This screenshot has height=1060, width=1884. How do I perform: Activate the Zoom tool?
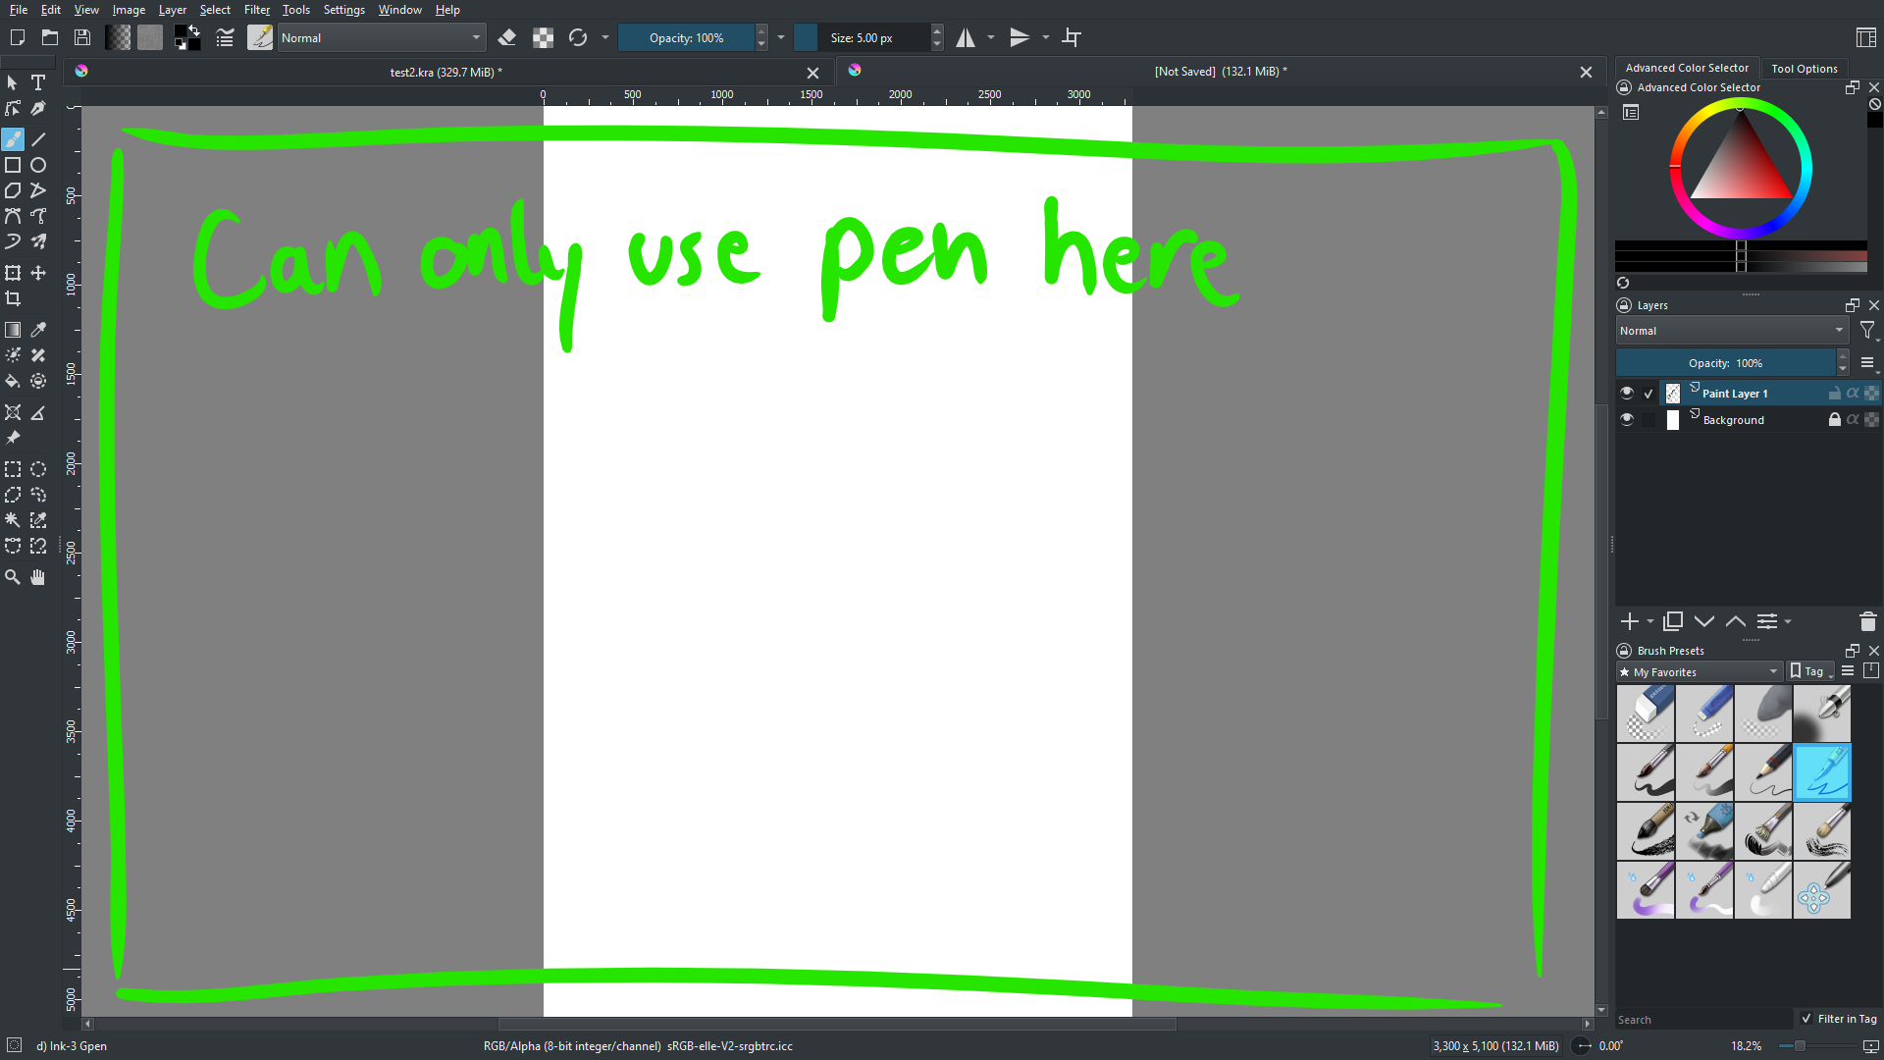pos(13,577)
